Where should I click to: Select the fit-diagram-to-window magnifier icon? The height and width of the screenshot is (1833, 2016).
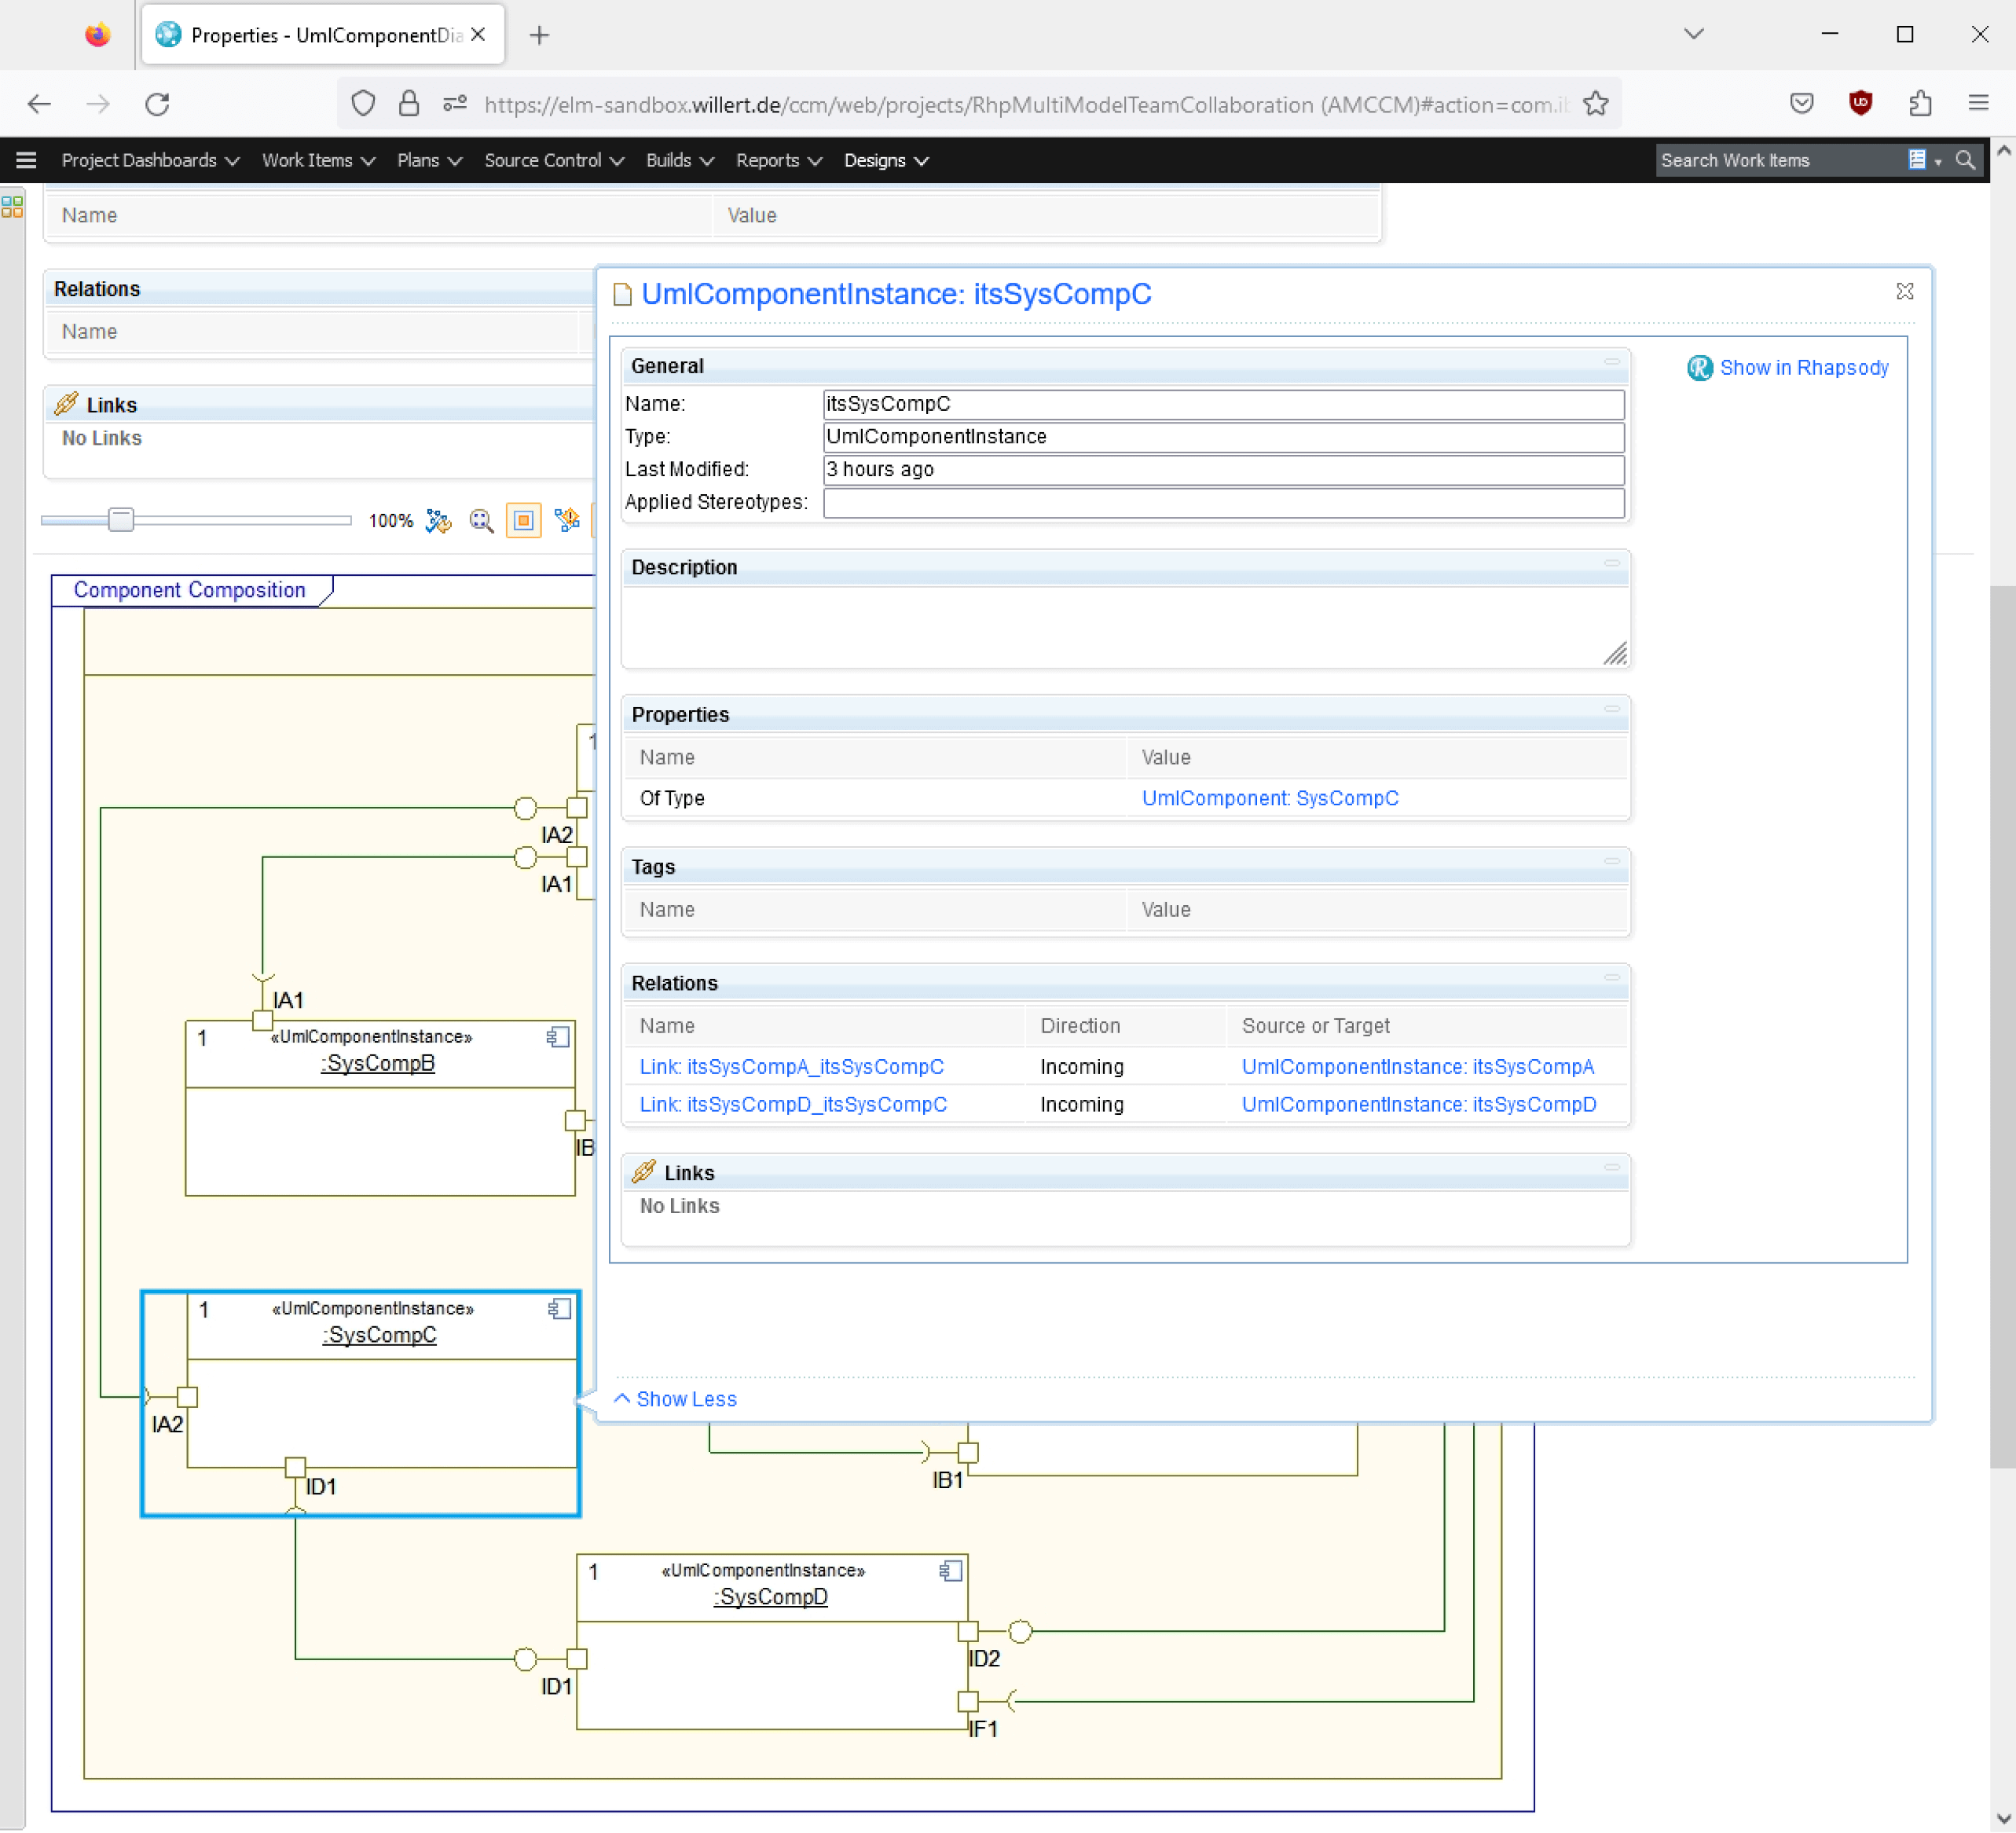click(481, 520)
